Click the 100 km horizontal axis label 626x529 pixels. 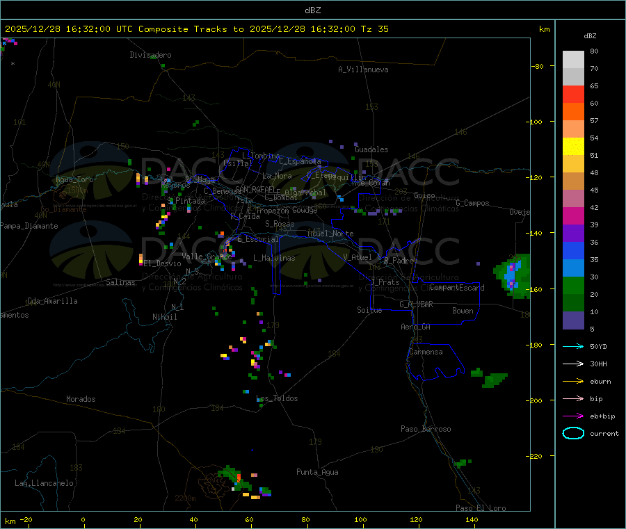click(x=360, y=519)
